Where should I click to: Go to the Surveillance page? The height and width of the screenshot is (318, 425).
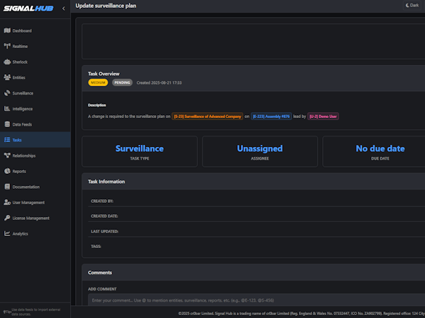[35, 93]
